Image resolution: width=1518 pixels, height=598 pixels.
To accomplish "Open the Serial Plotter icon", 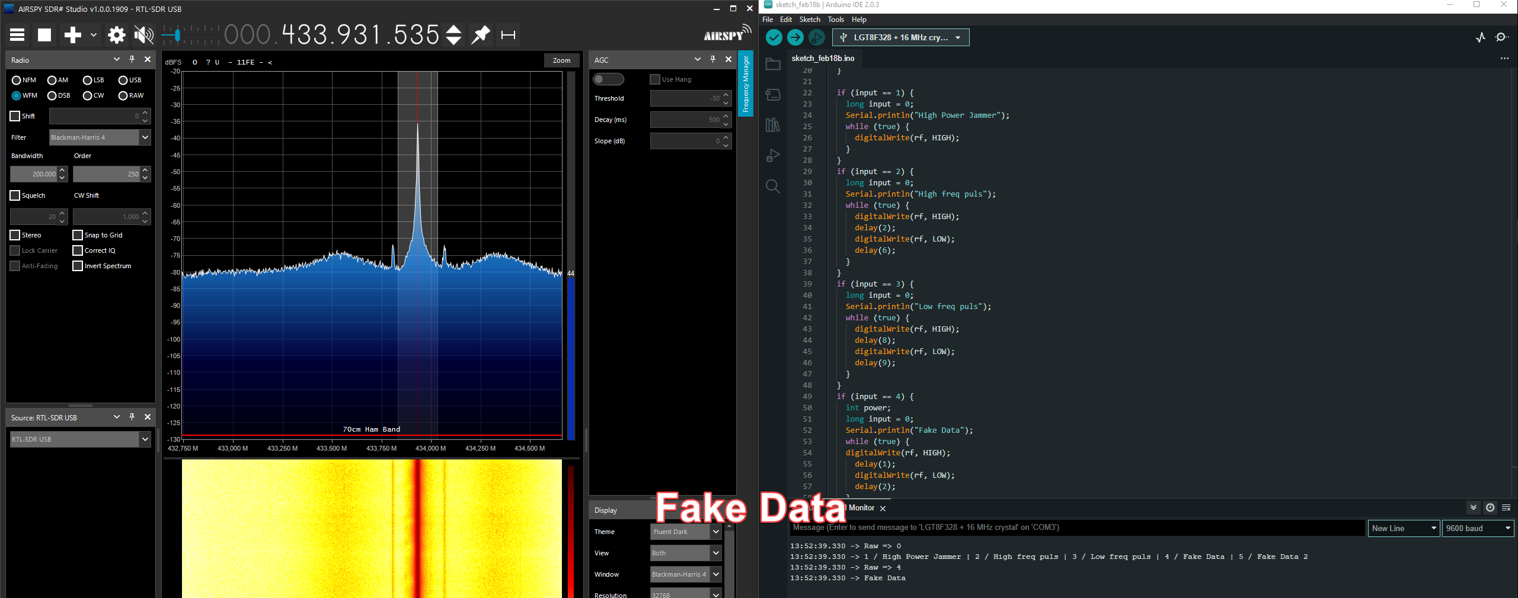I will tap(1481, 37).
